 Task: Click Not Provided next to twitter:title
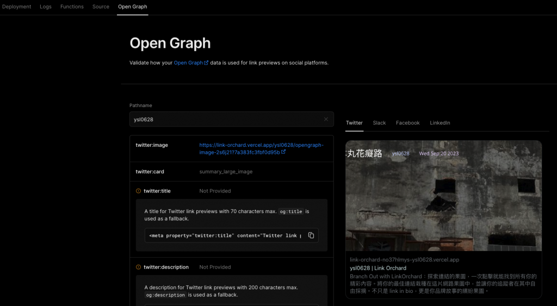coord(215,191)
